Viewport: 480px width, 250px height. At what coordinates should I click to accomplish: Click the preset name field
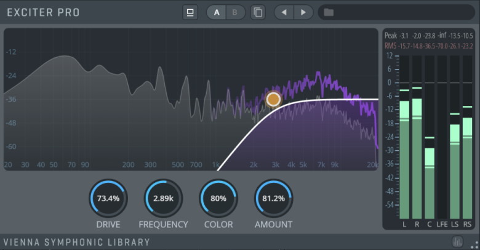pos(397,12)
